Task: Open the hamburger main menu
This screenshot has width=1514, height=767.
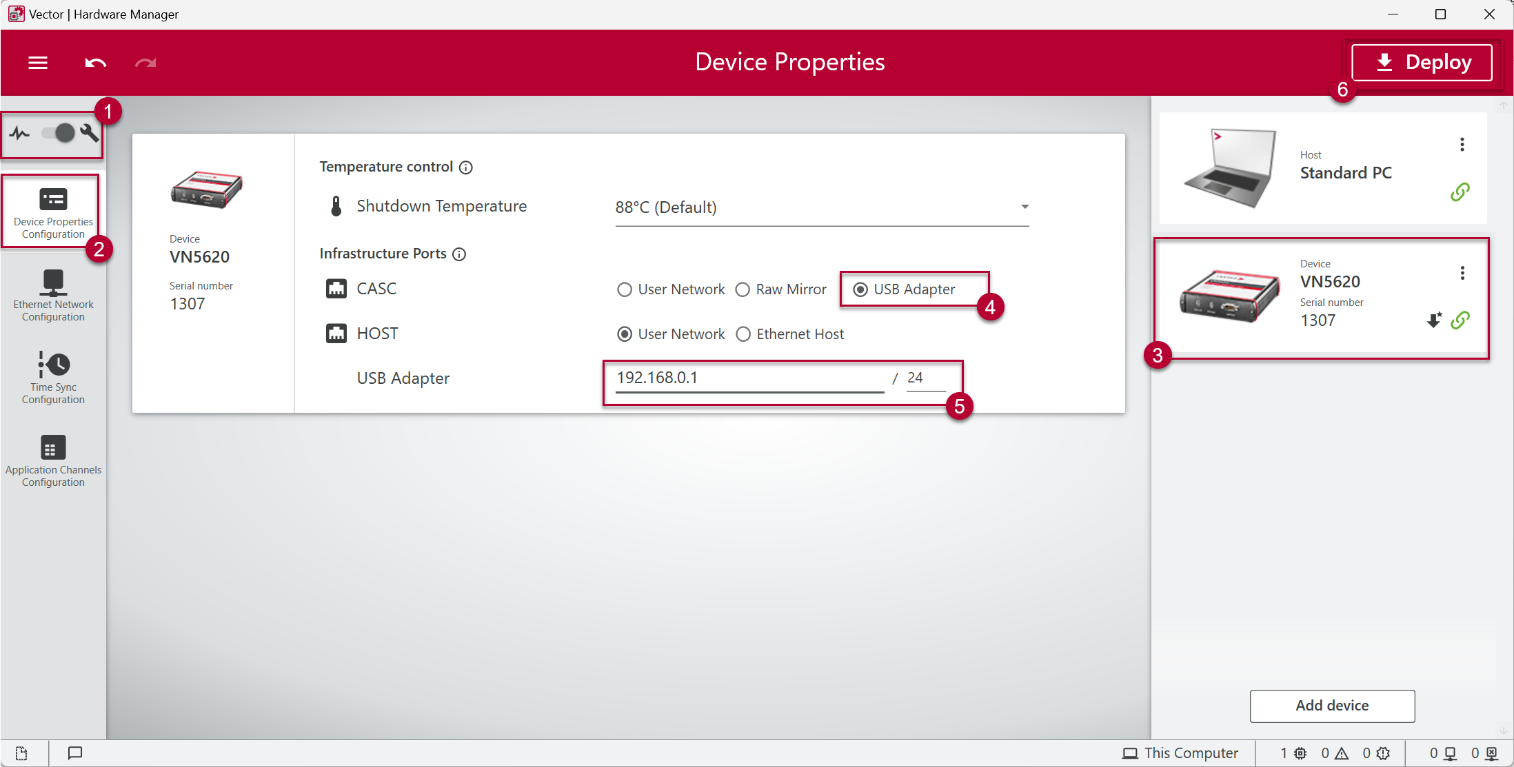Action: click(38, 63)
